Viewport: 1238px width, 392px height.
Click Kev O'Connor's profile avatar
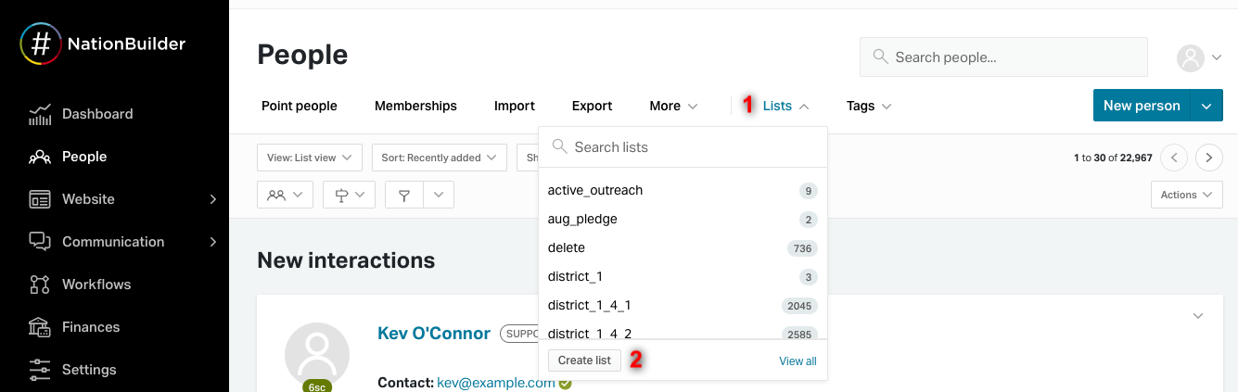click(x=316, y=355)
